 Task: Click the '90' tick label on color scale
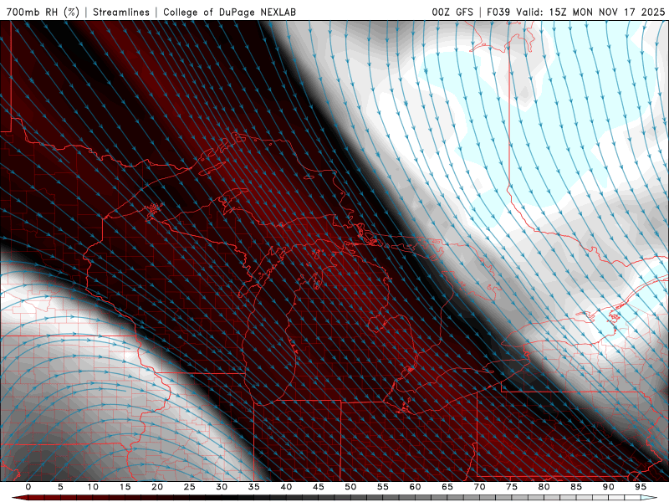click(608, 487)
